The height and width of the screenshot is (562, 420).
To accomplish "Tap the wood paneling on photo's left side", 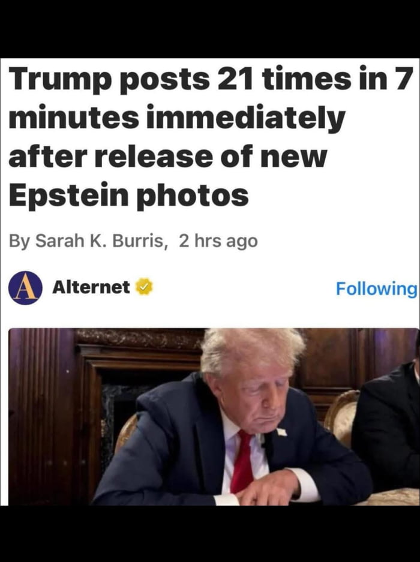I will click(x=40, y=416).
